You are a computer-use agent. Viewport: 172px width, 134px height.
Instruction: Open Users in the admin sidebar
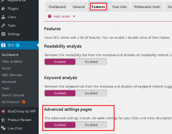click(19, 17)
